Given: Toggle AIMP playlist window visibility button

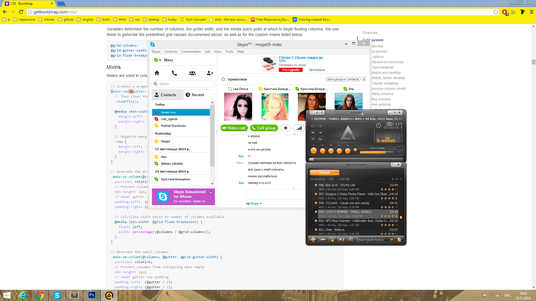Looking at the screenshot, I should 399,152.
